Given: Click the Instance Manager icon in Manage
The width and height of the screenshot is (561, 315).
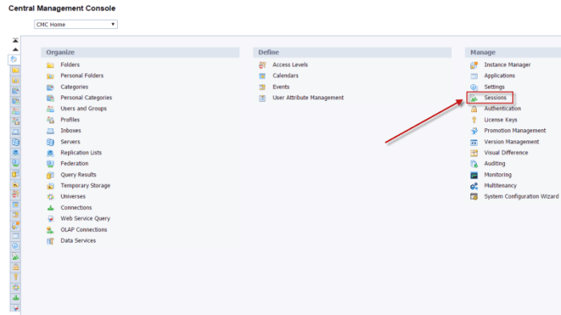Looking at the screenshot, I should [474, 65].
